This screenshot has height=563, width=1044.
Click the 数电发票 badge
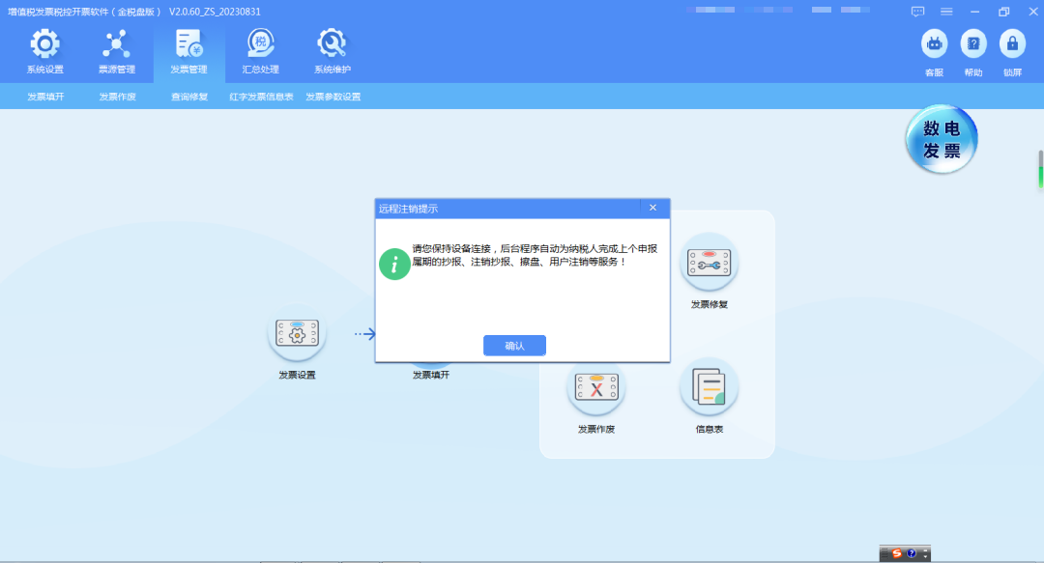click(x=940, y=139)
